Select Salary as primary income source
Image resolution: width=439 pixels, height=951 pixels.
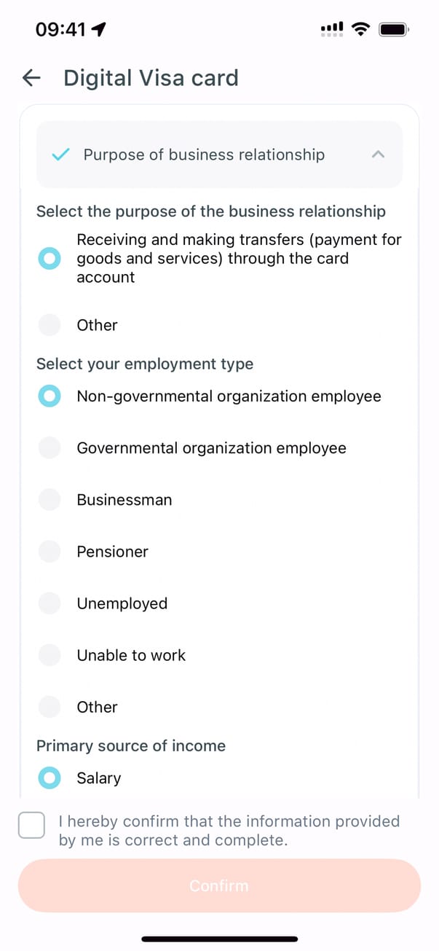click(x=50, y=778)
